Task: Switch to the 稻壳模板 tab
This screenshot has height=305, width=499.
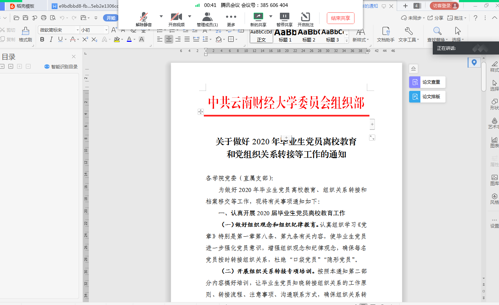Action: tap(25, 6)
